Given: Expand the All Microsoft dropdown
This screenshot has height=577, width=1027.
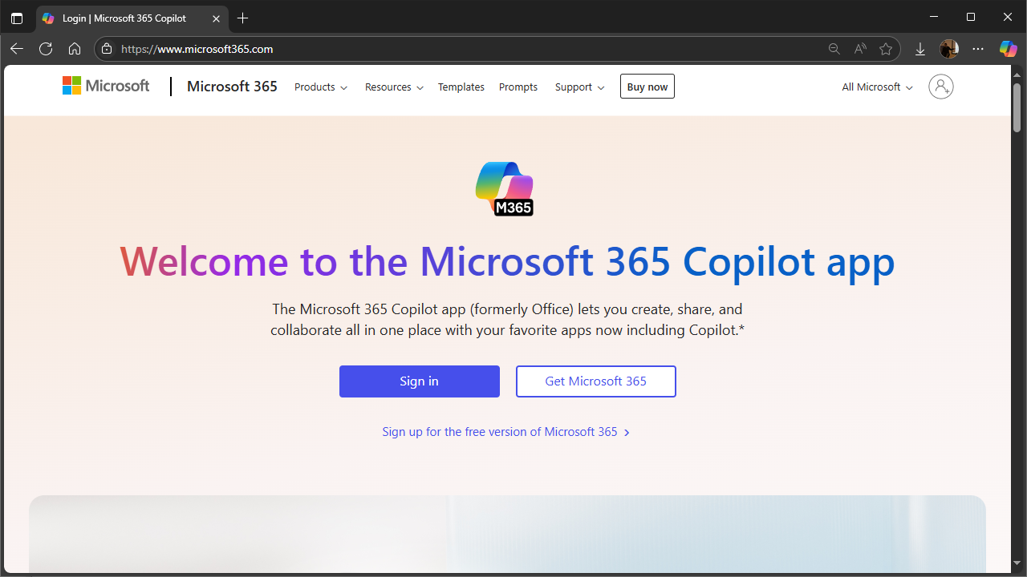Looking at the screenshot, I should click(877, 87).
